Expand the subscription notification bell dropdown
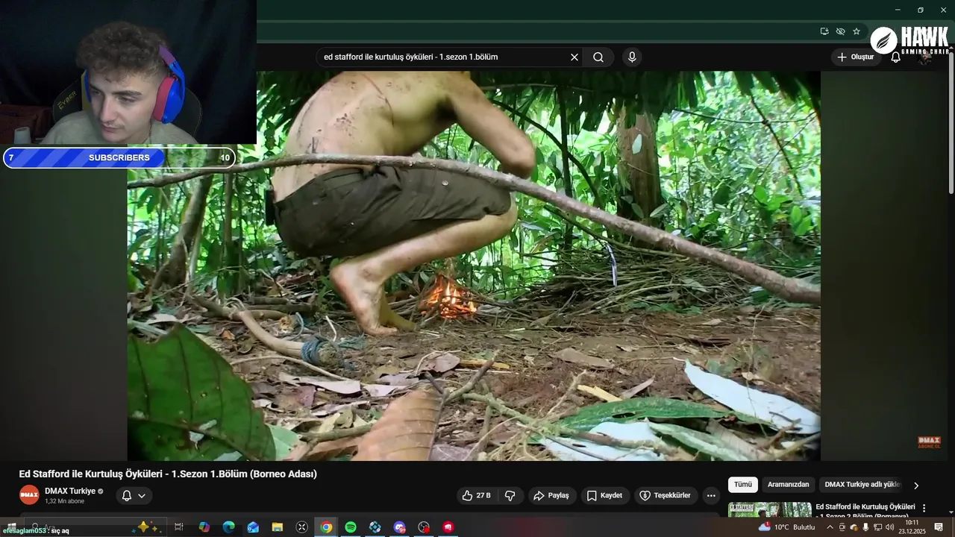The width and height of the screenshot is (955, 537). point(134,495)
